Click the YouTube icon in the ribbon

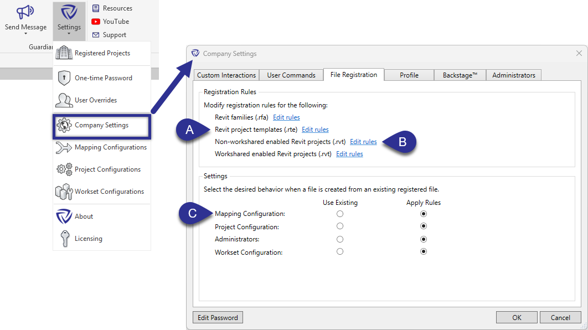pyautogui.click(x=95, y=22)
